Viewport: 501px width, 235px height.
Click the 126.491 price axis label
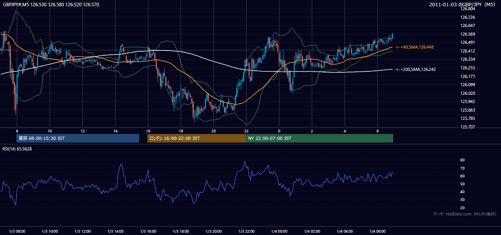[467, 42]
